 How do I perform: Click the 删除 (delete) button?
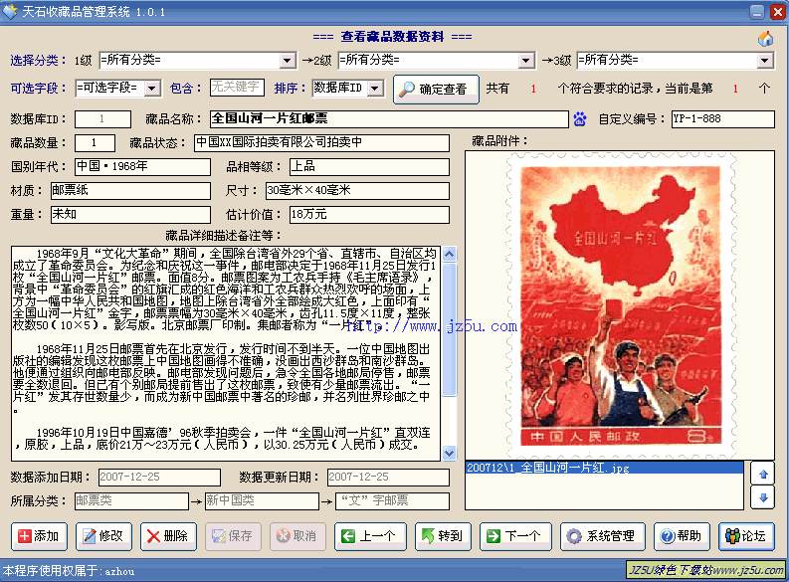[x=168, y=536]
